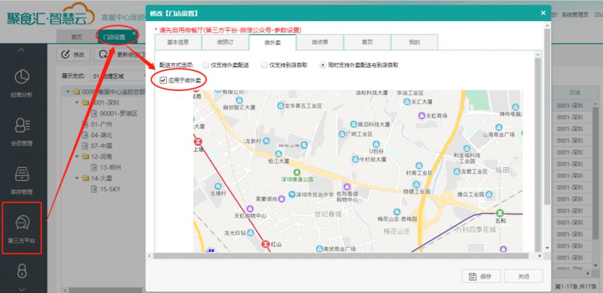Switch to the 微预订 tab
This screenshot has width=603, height=293.
click(x=225, y=42)
